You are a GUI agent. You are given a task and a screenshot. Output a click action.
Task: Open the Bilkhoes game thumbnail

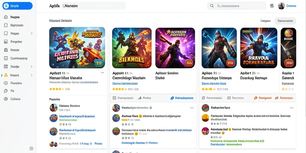pyautogui.click(x=132, y=48)
